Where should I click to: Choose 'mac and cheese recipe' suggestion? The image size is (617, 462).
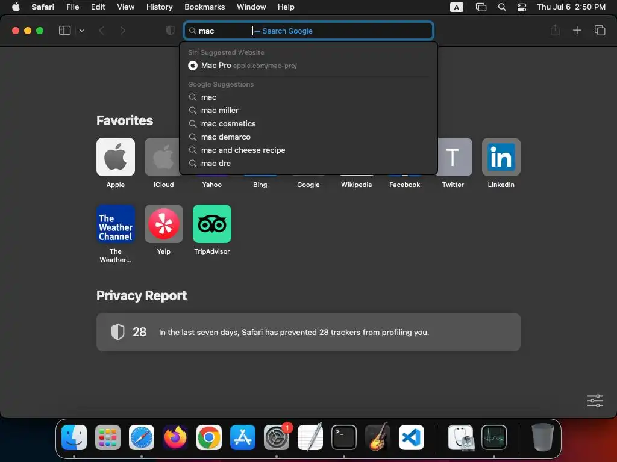click(308, 150)
